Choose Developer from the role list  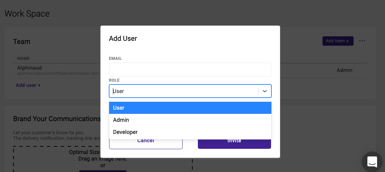[x=190, y=132]
